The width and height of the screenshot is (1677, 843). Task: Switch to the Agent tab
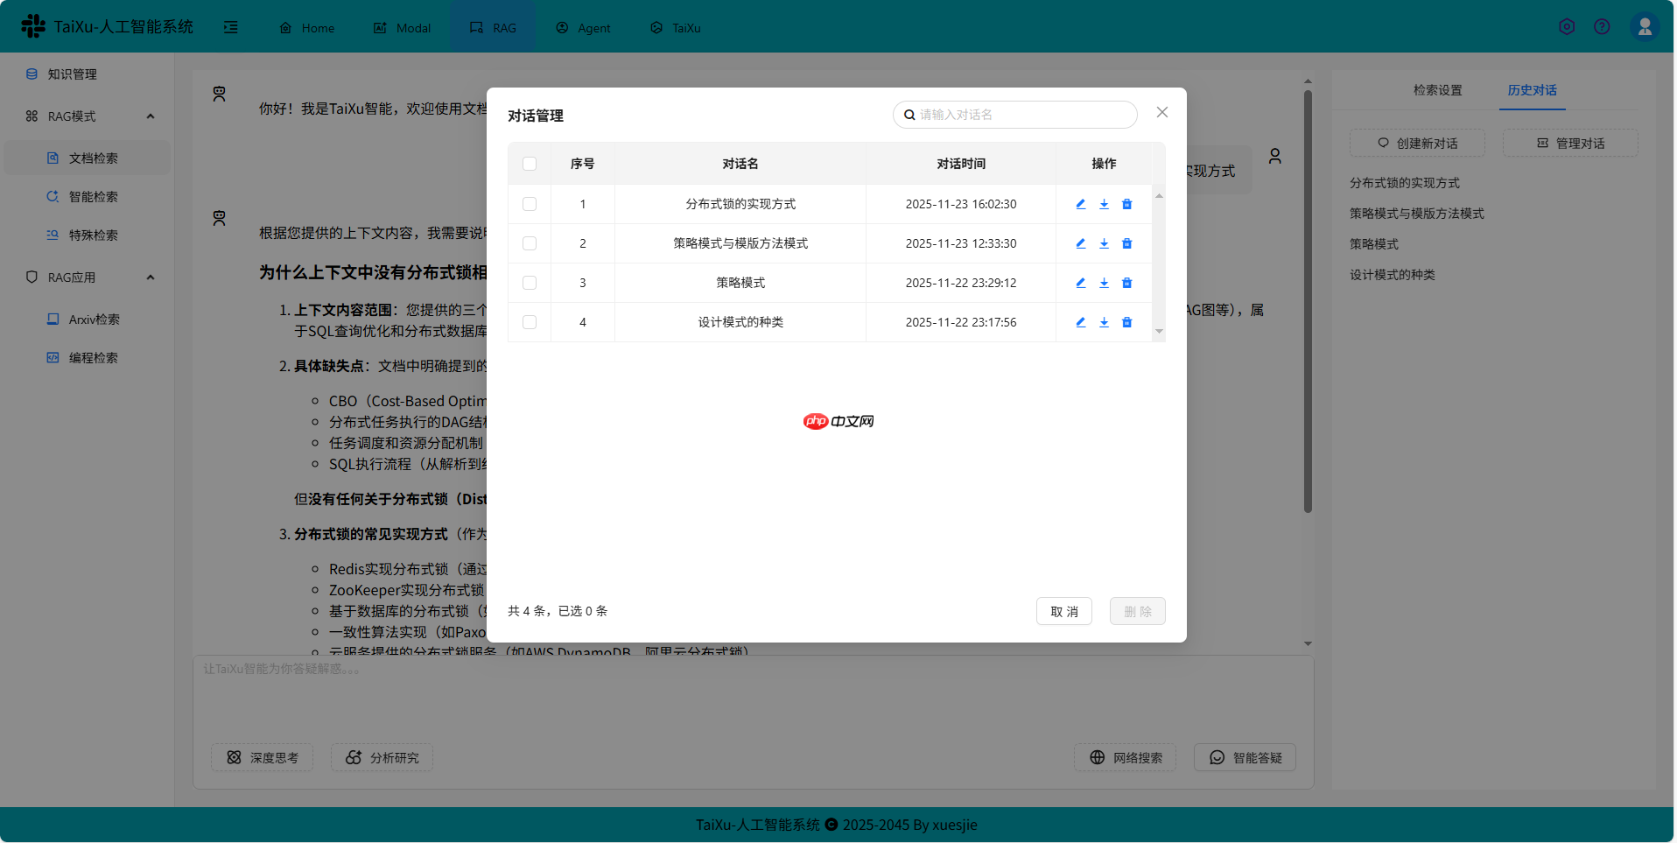[x=583, y=27]
